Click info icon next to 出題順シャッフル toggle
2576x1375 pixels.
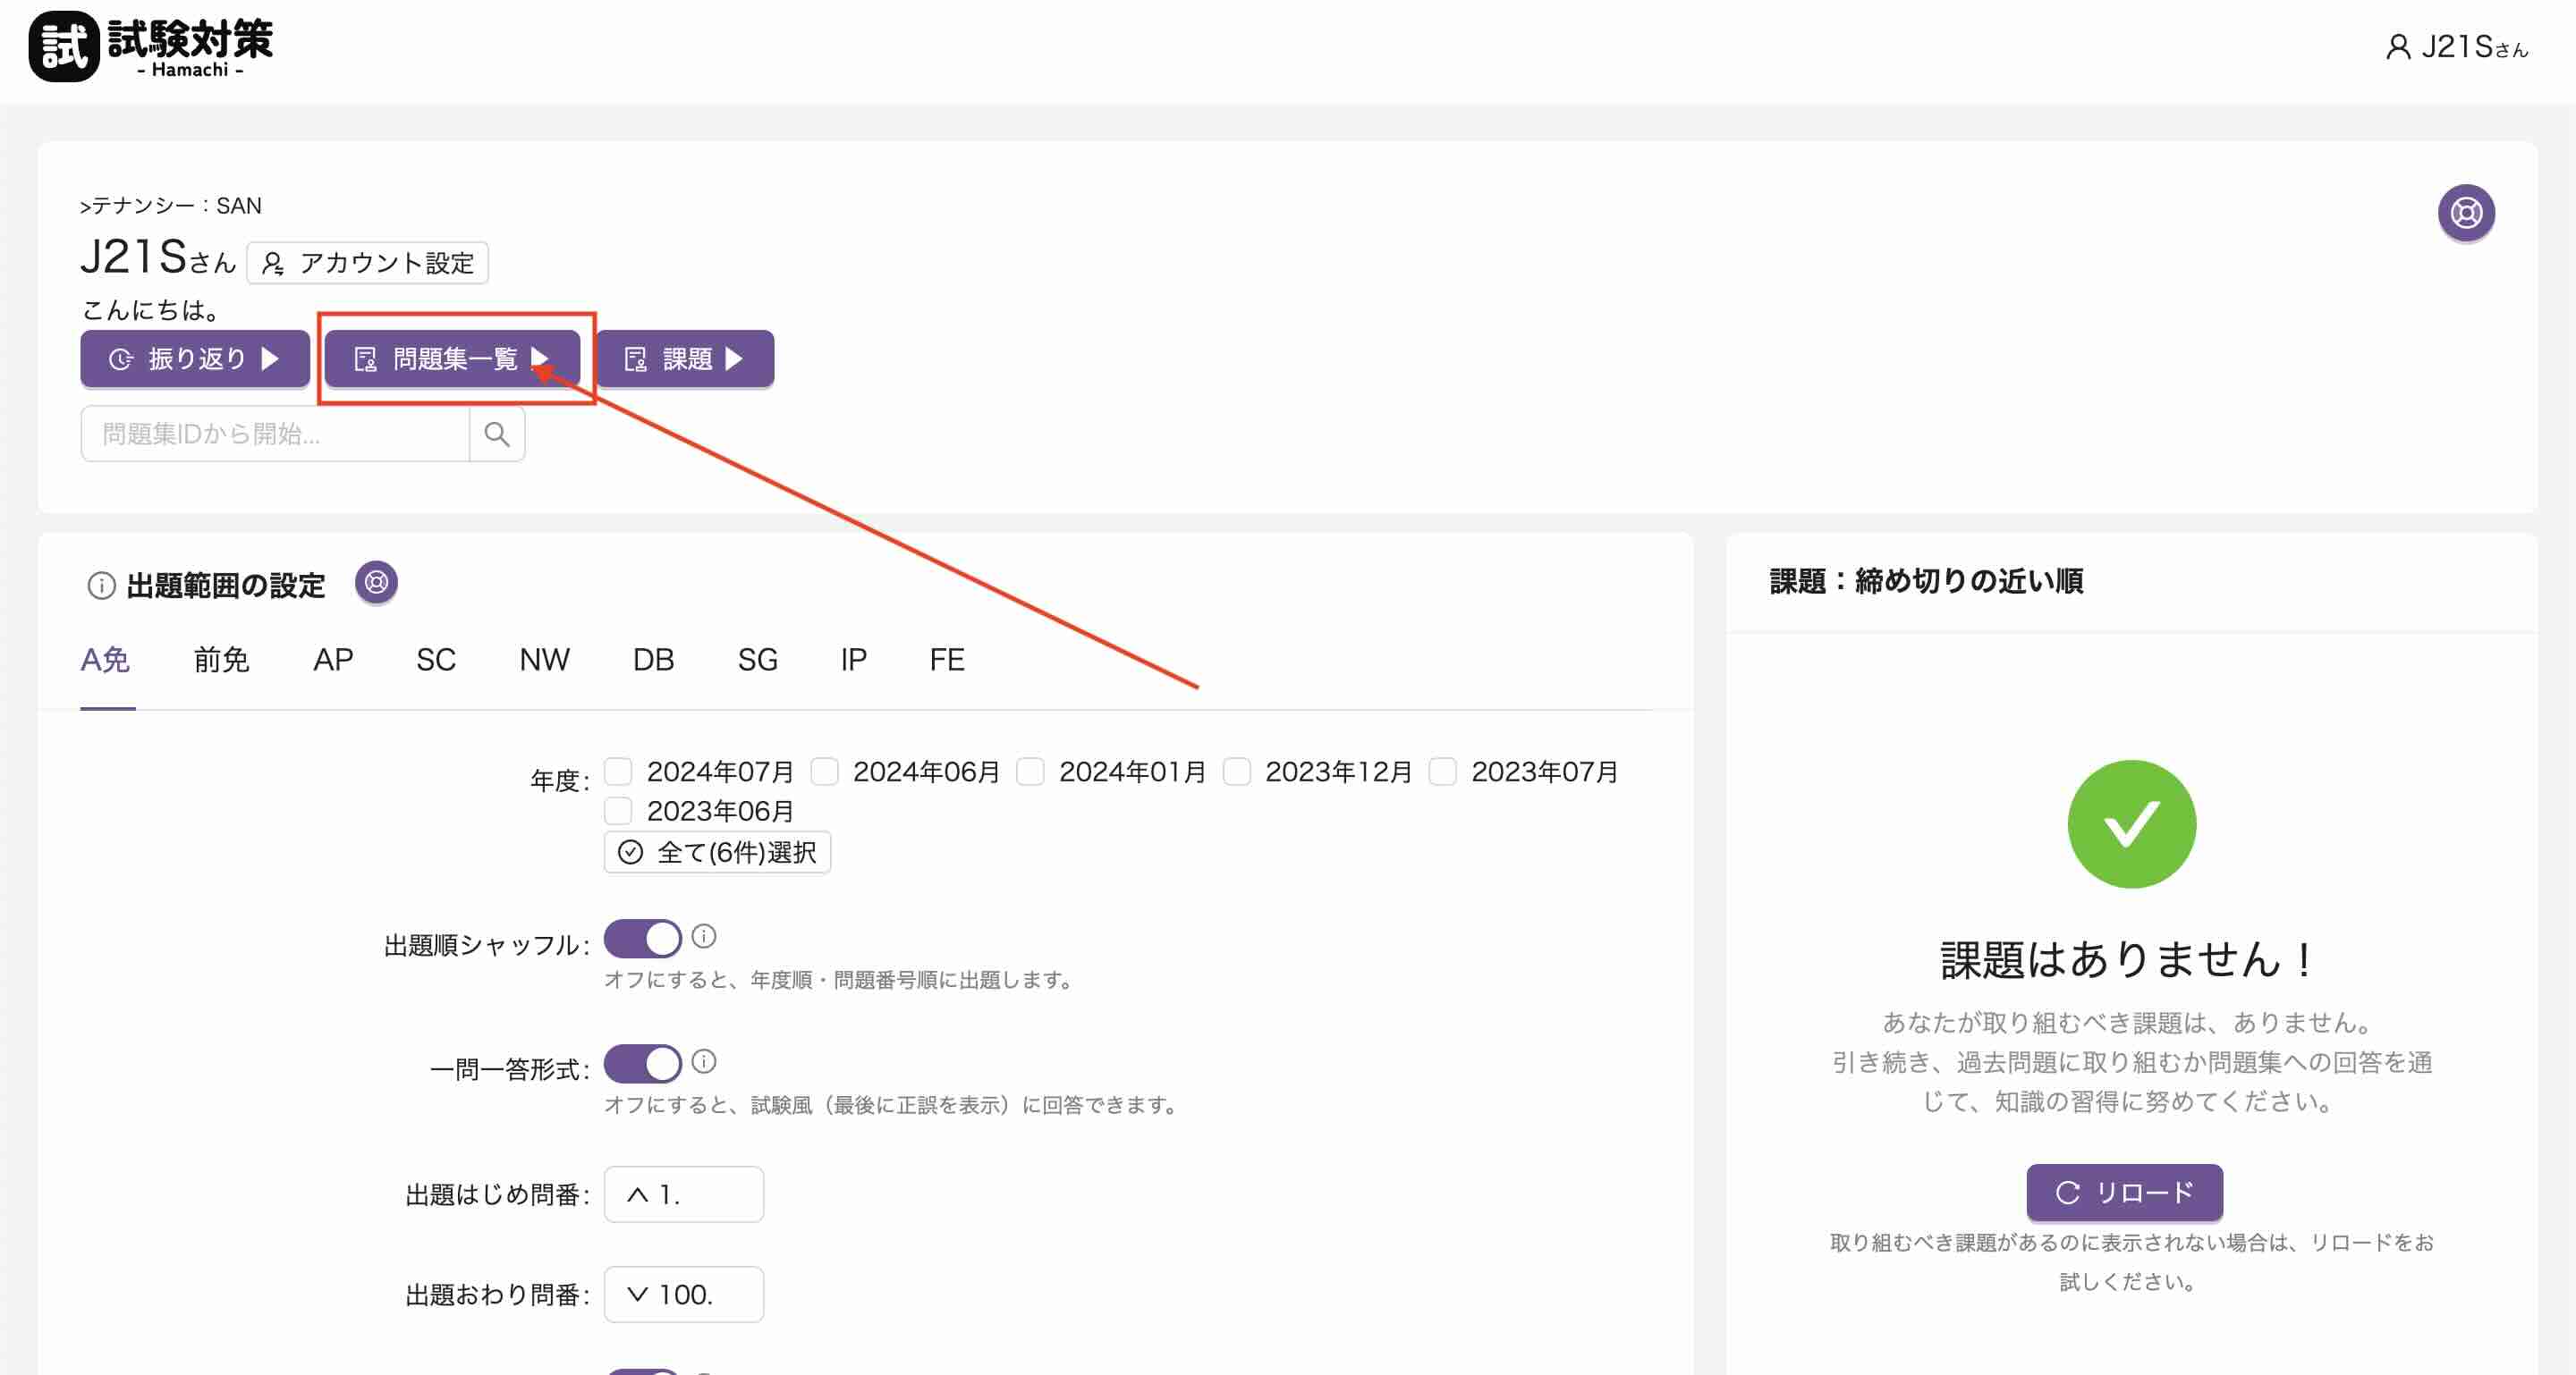pos(704,936)
